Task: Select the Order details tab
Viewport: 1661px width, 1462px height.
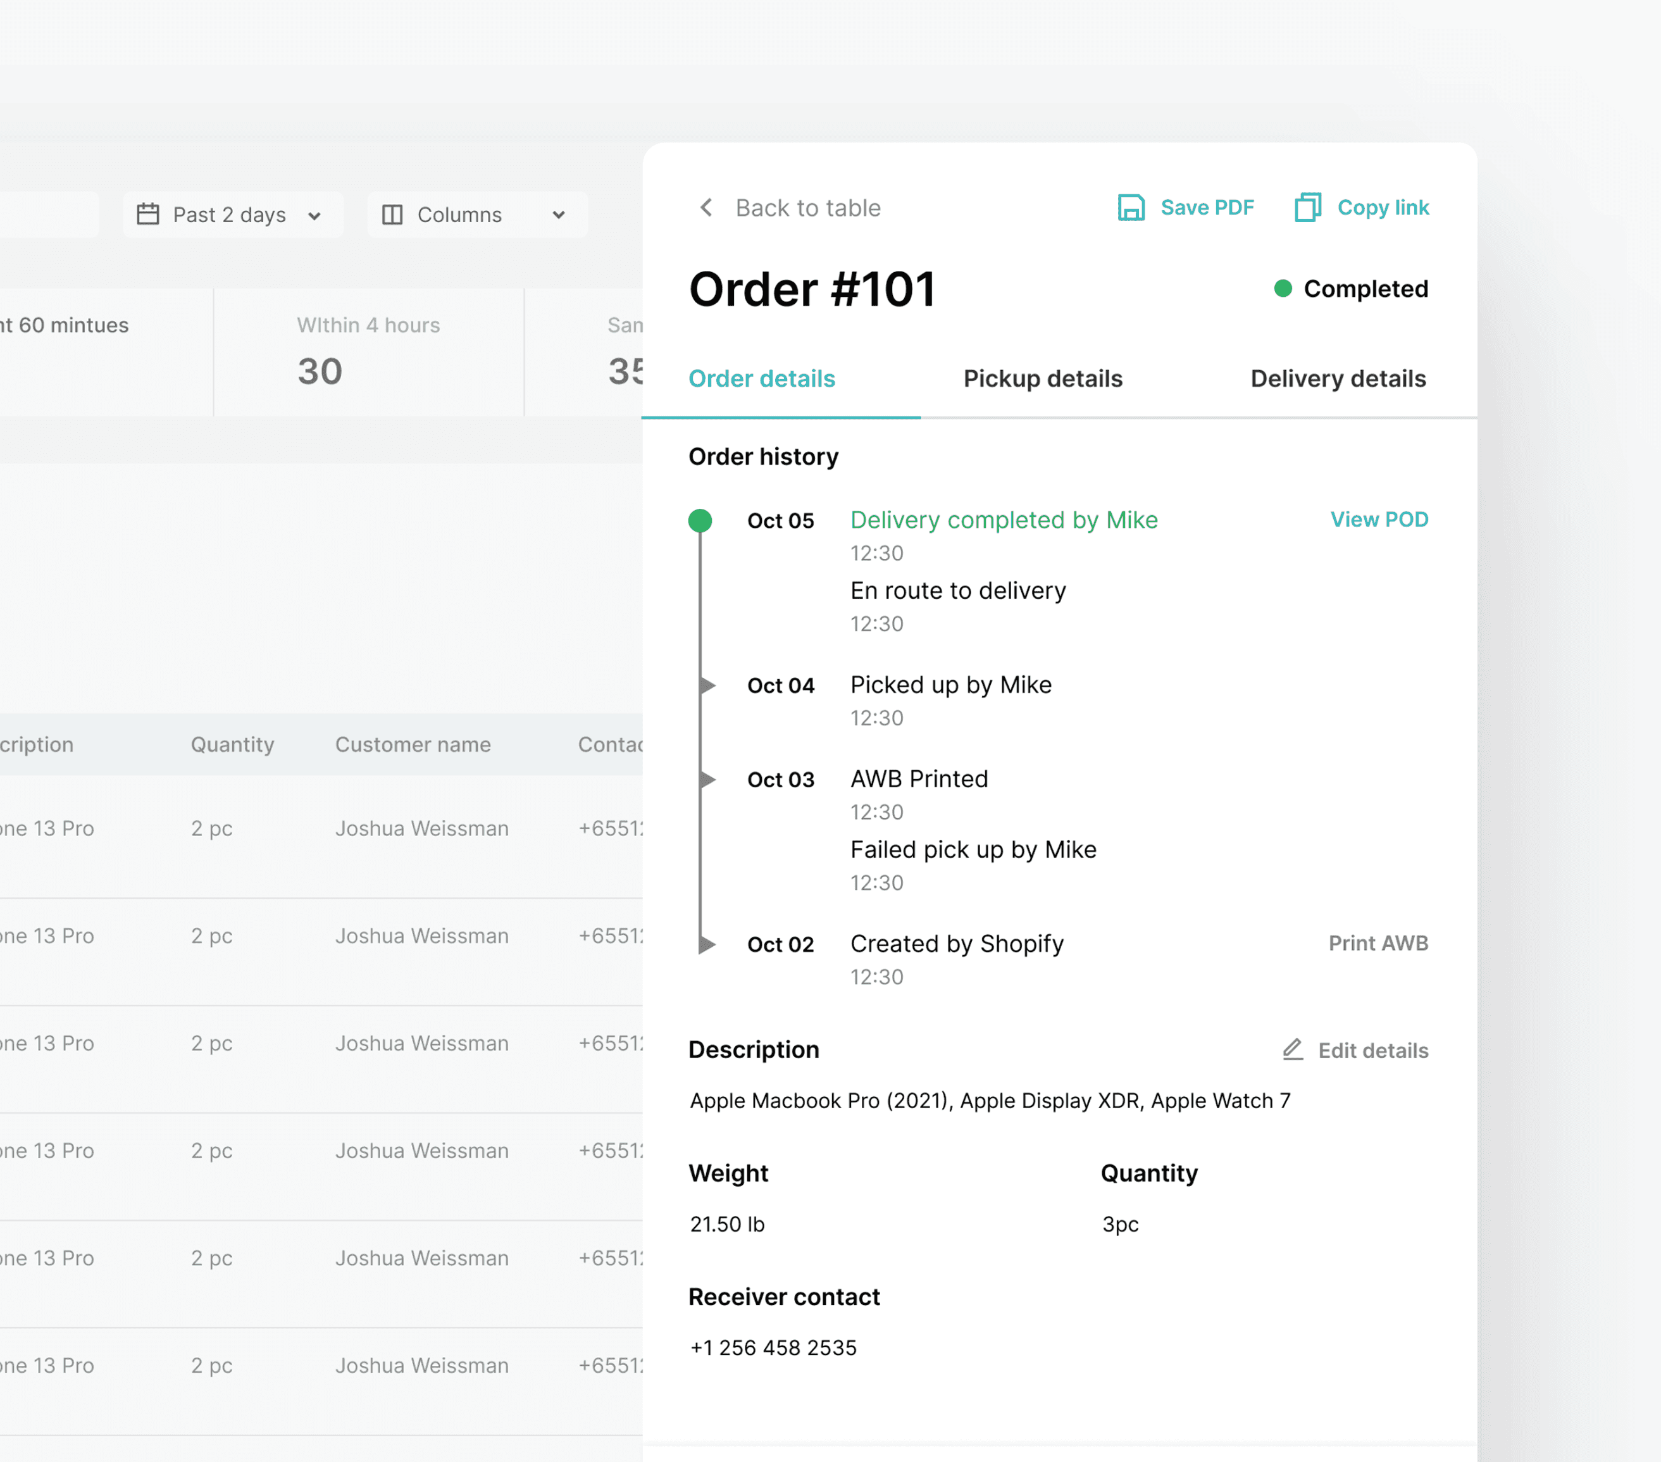Action: tap(761, 378)
